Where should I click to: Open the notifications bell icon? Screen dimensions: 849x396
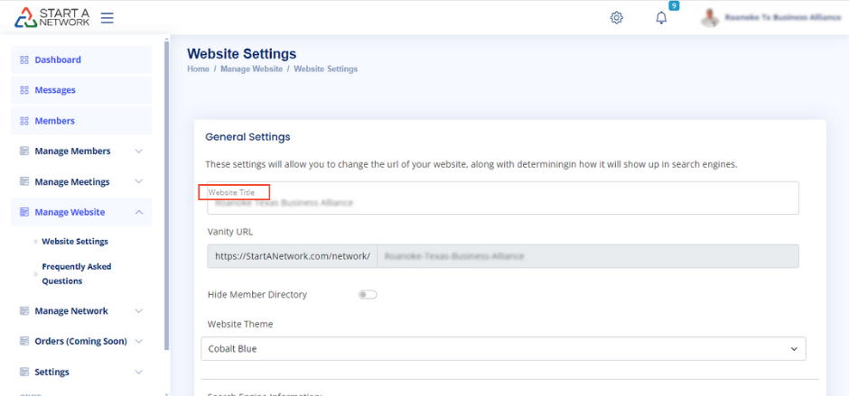[661, 17]
